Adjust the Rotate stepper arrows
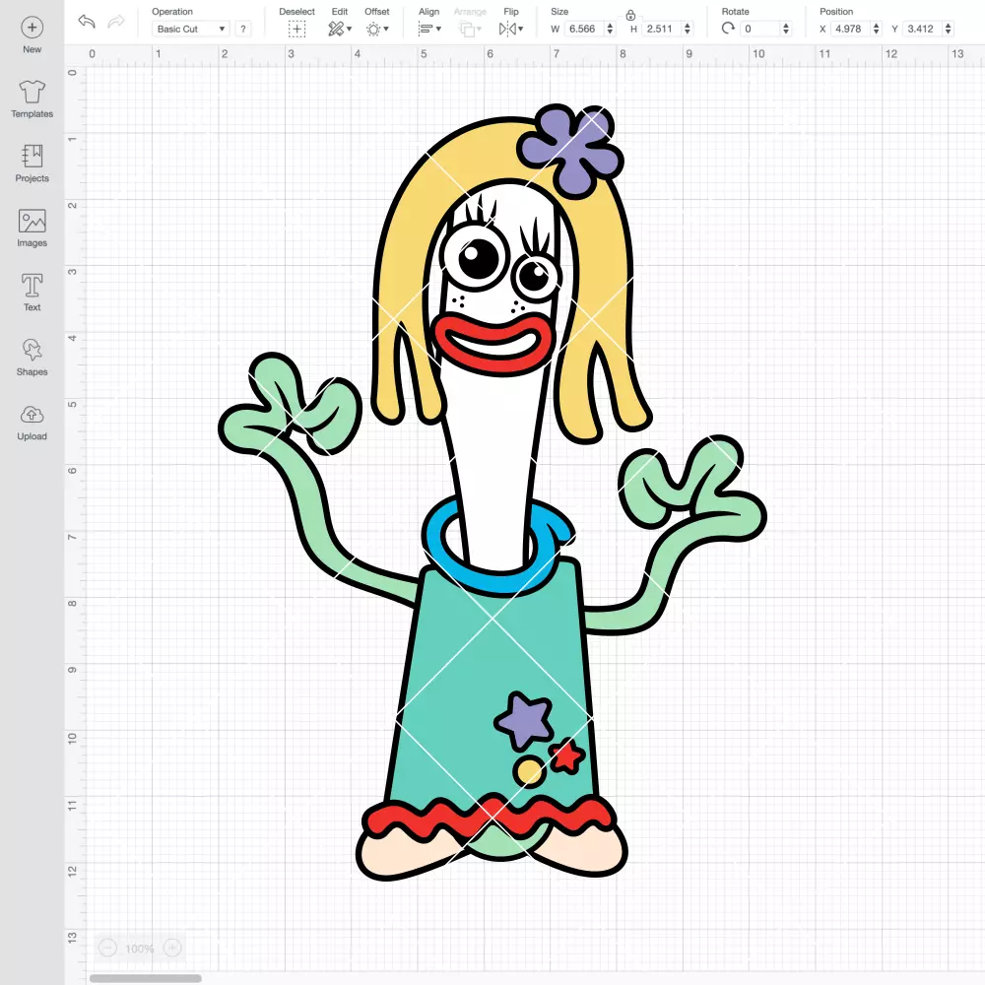The image size is (985, 985). tap(786, 29)
